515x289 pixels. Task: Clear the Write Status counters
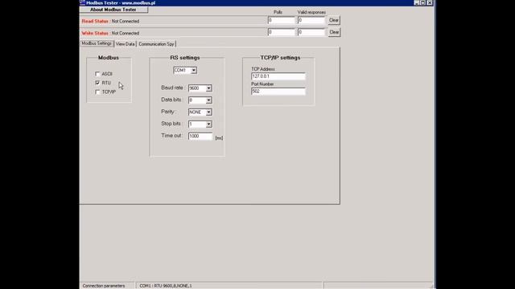point(334,32)
